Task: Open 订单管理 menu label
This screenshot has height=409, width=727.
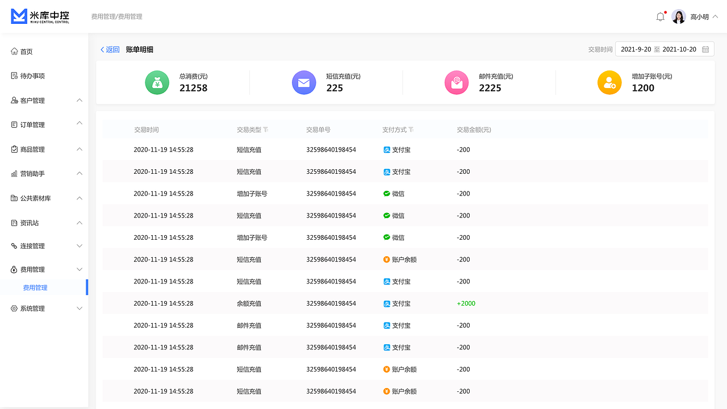Action: [x=32, y=125]
